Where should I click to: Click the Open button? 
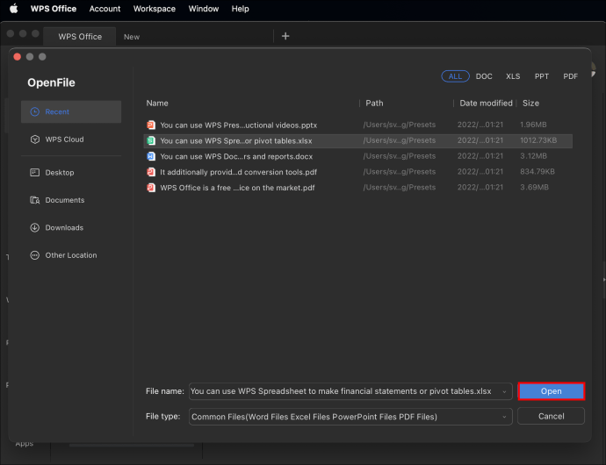tap(552, 391)
